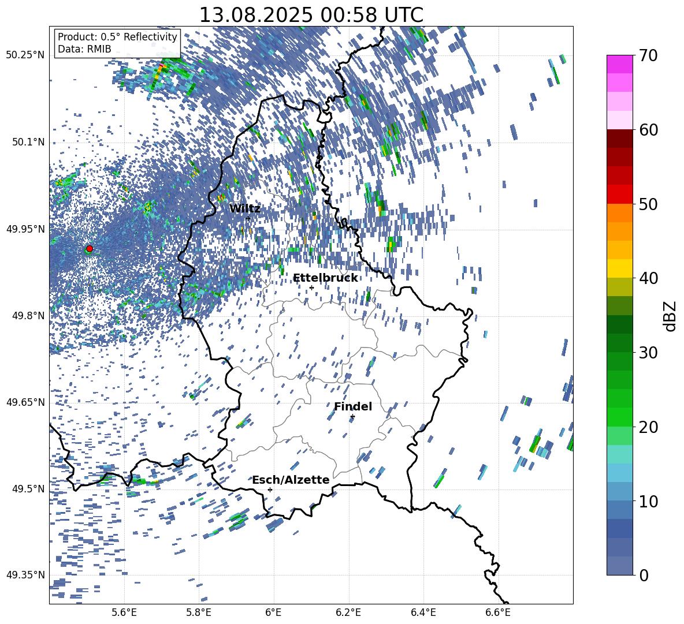
Task: Click the Findel station label
Action: click(353, 406)
